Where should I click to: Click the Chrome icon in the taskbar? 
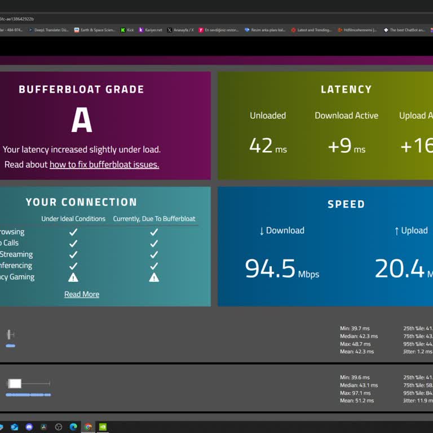click(x=88, y=427)
